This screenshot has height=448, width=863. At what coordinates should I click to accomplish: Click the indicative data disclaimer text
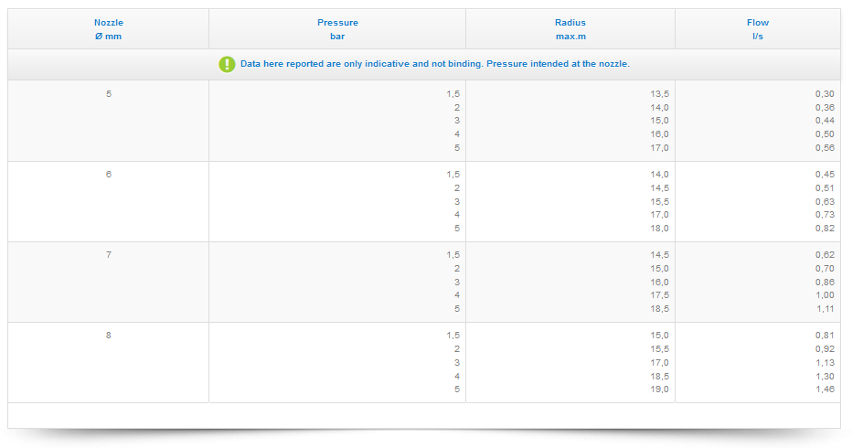click(434, 64)
